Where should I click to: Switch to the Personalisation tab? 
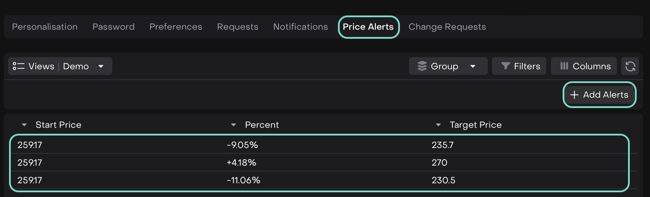tap(45, 27)
